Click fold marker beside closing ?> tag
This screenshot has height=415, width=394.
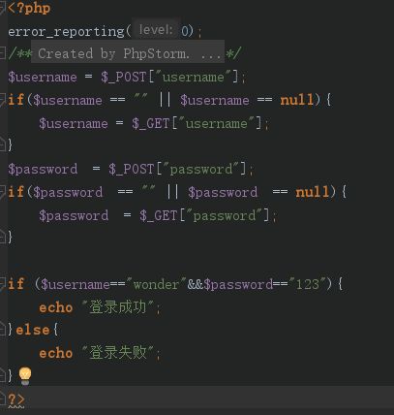[2, 399]
